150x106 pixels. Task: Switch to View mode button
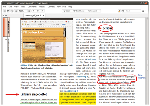tap(67, 11)
